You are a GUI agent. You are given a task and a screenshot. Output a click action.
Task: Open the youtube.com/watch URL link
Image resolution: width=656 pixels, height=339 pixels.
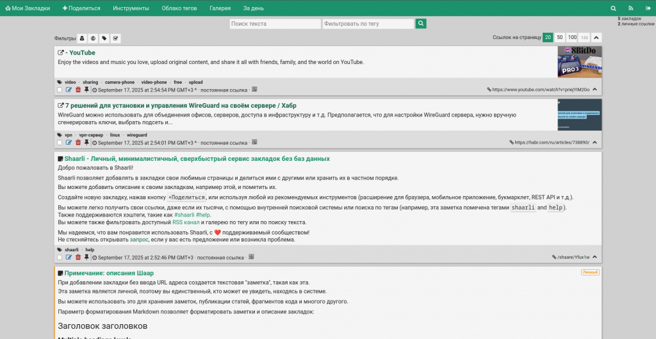[538, 90]
